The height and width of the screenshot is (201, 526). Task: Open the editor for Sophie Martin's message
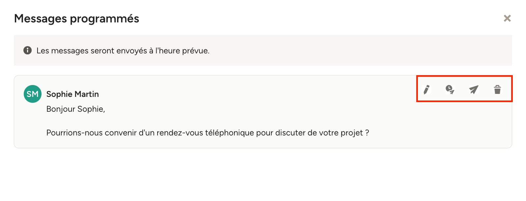426,89
